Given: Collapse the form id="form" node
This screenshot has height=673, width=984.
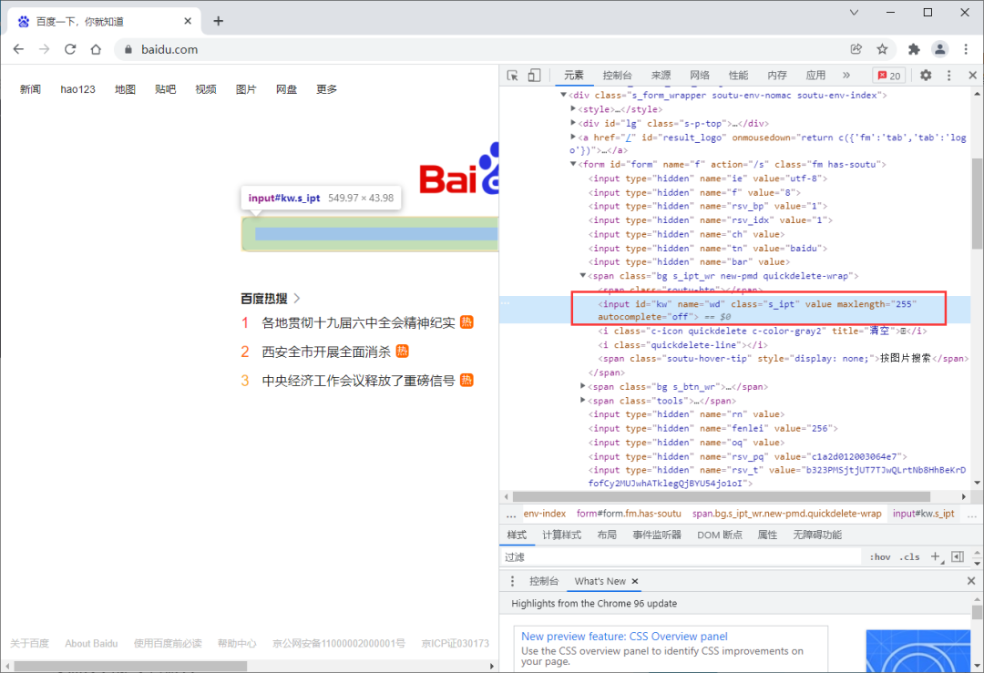Looking at the screenshot, I should tap(573, 164).
